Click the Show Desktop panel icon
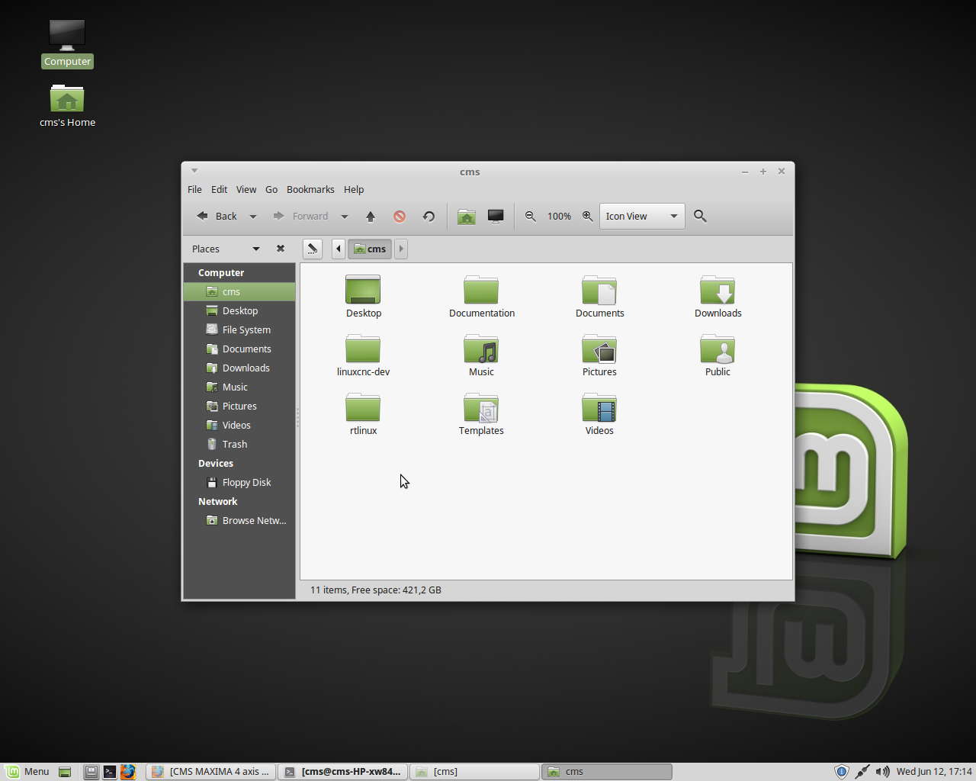The height and width of the screenshot is (781, 976). click(65, 772)
